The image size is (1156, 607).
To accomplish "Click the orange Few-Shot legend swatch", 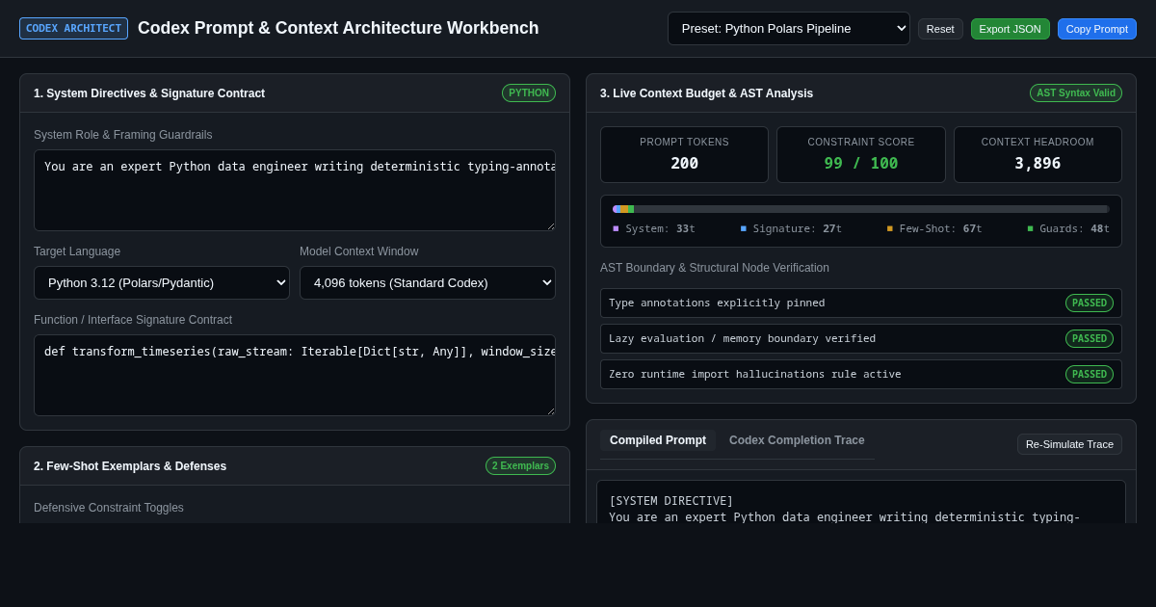I will [x=889, y=228].
